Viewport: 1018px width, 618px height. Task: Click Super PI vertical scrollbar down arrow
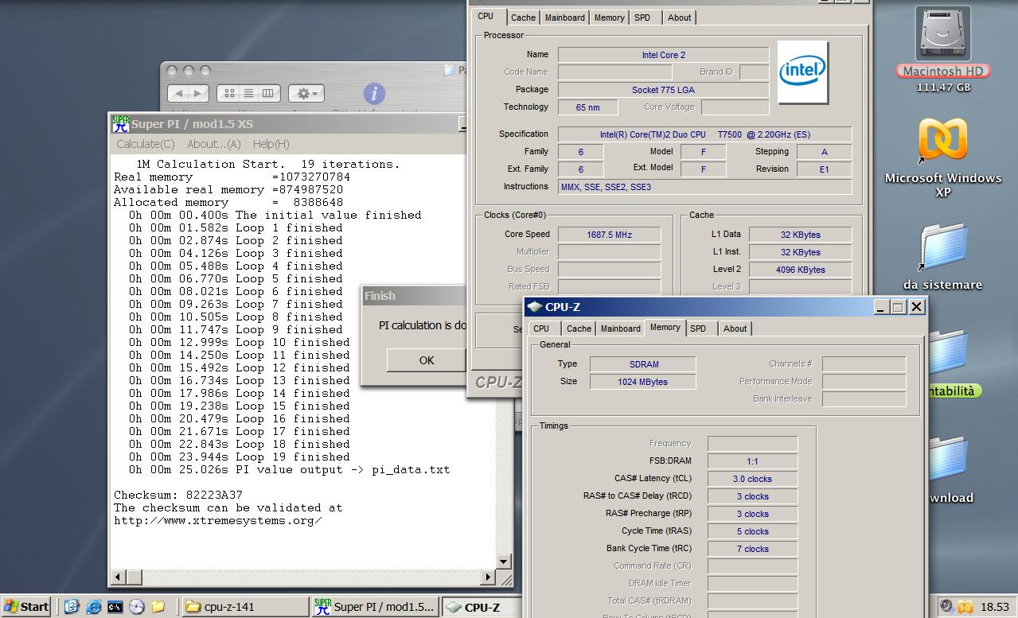(x=504, y=562)
